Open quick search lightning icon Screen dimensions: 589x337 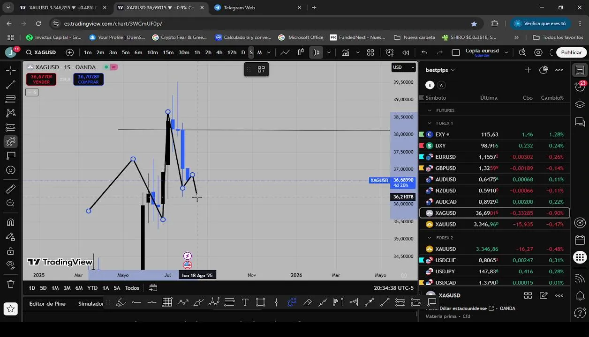pyautogui.click(x=522, y=52)
